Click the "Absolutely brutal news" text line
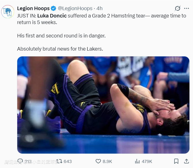 point(60,49)
